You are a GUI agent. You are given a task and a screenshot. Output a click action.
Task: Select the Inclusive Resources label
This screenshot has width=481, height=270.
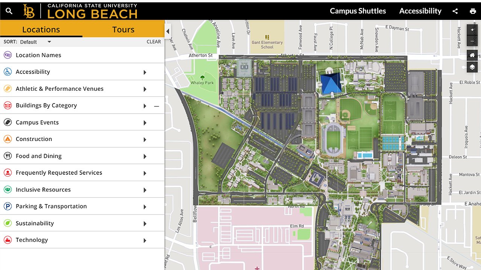(43, 190)
